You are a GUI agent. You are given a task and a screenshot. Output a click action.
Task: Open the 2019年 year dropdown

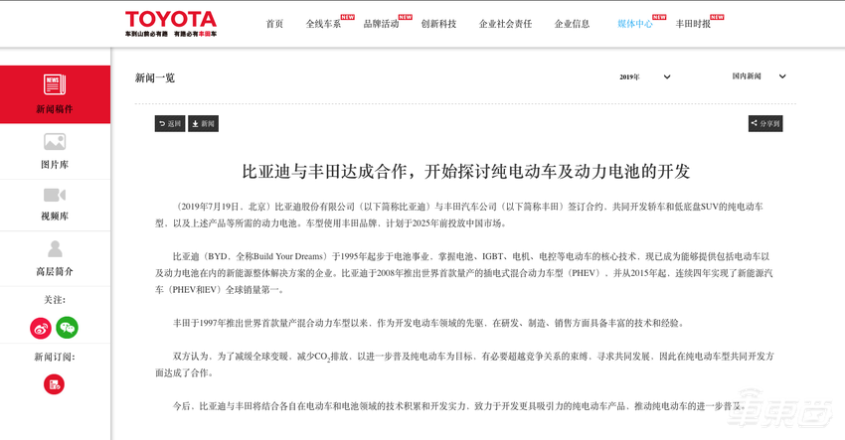[644, 77]
